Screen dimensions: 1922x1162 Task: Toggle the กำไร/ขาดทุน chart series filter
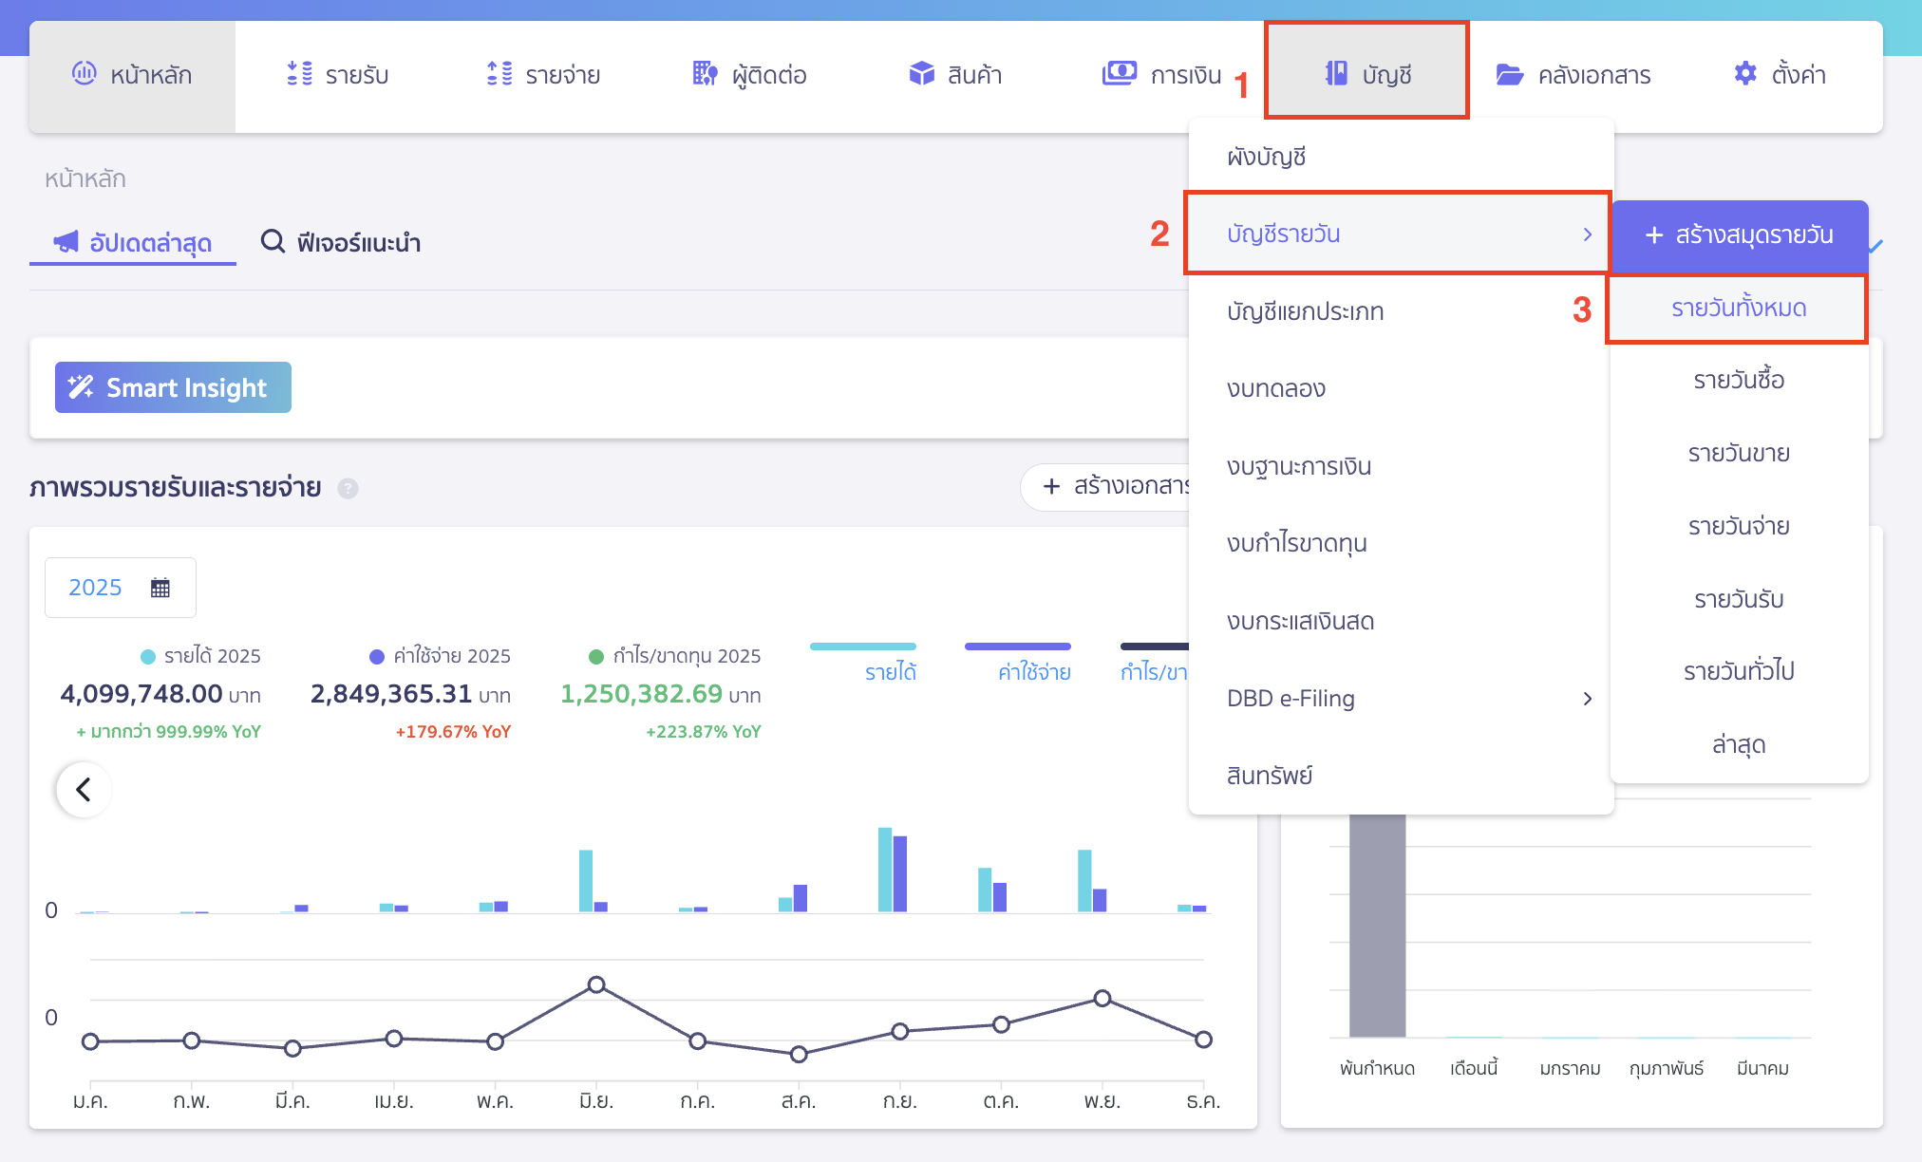(x=1153, y=671)
